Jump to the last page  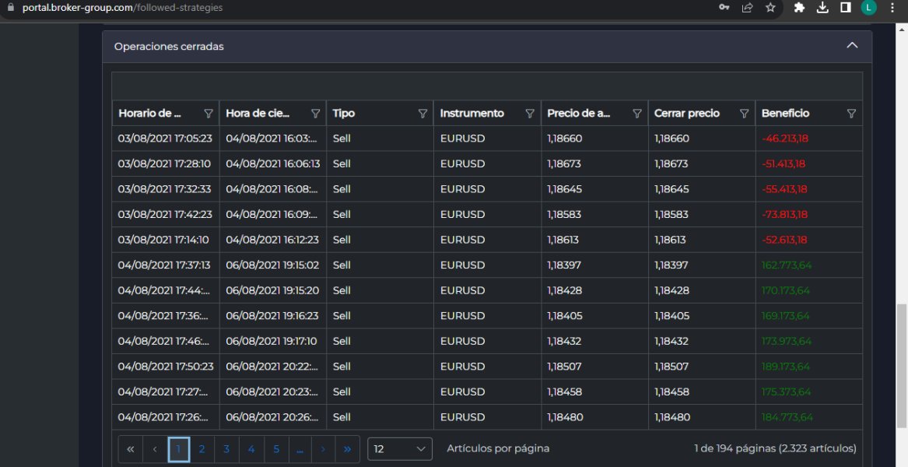coord(347,449)
